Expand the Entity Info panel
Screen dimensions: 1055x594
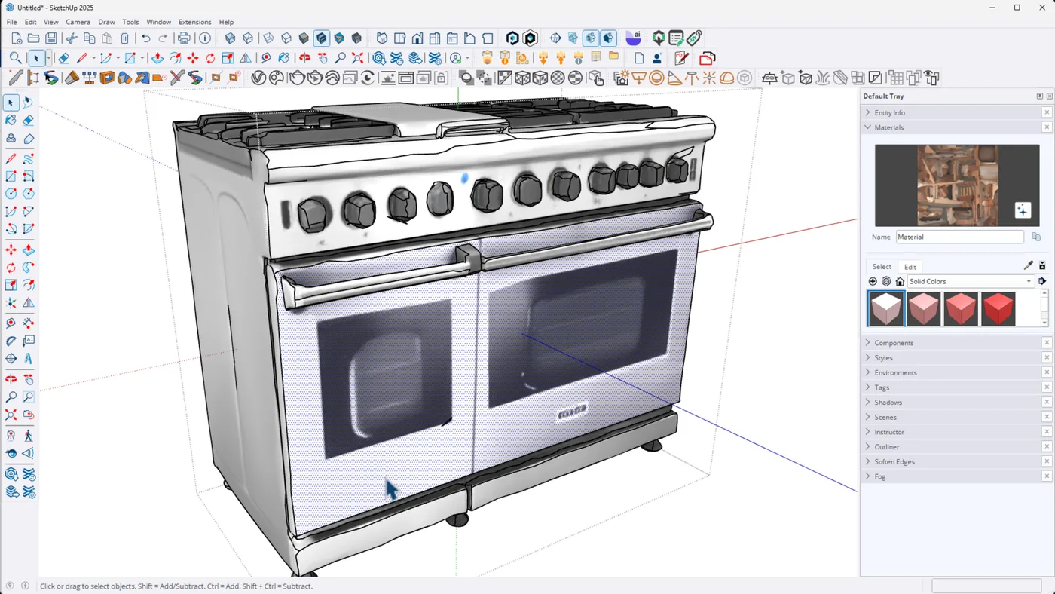[889, 112]
